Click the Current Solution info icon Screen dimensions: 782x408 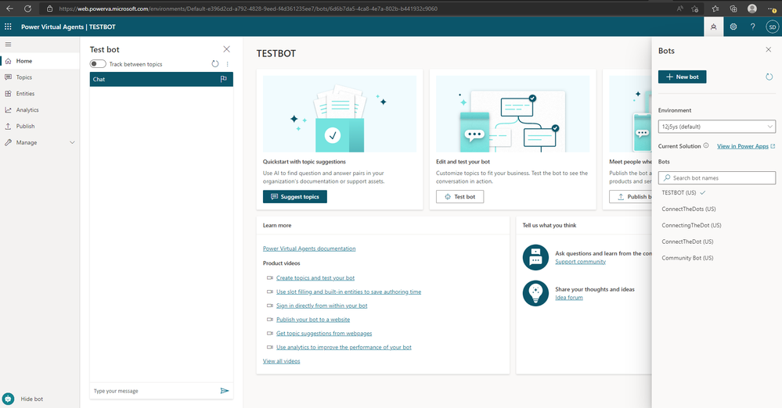pos(706,146)
